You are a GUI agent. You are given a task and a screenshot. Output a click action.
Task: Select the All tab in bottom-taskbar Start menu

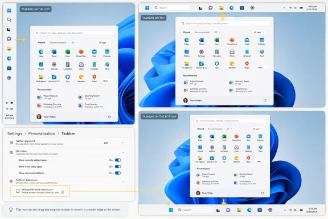pyautogui.click(x=229, y=129)
